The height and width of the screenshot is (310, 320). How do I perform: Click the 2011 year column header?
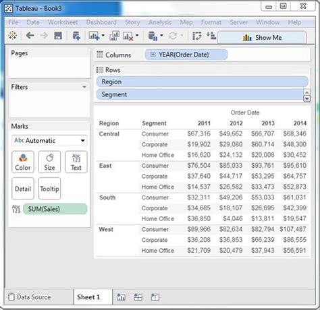pos(204,123)
